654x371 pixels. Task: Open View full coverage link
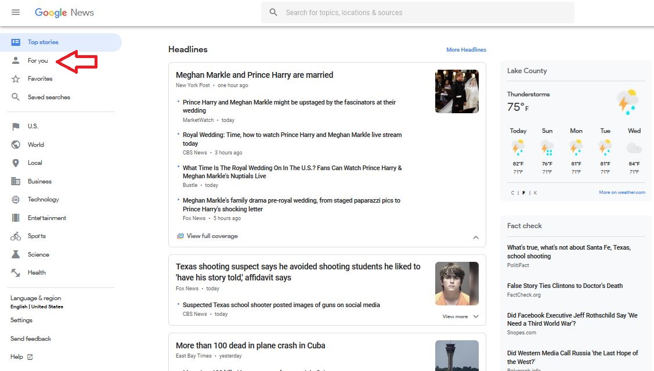coord(212,236)
